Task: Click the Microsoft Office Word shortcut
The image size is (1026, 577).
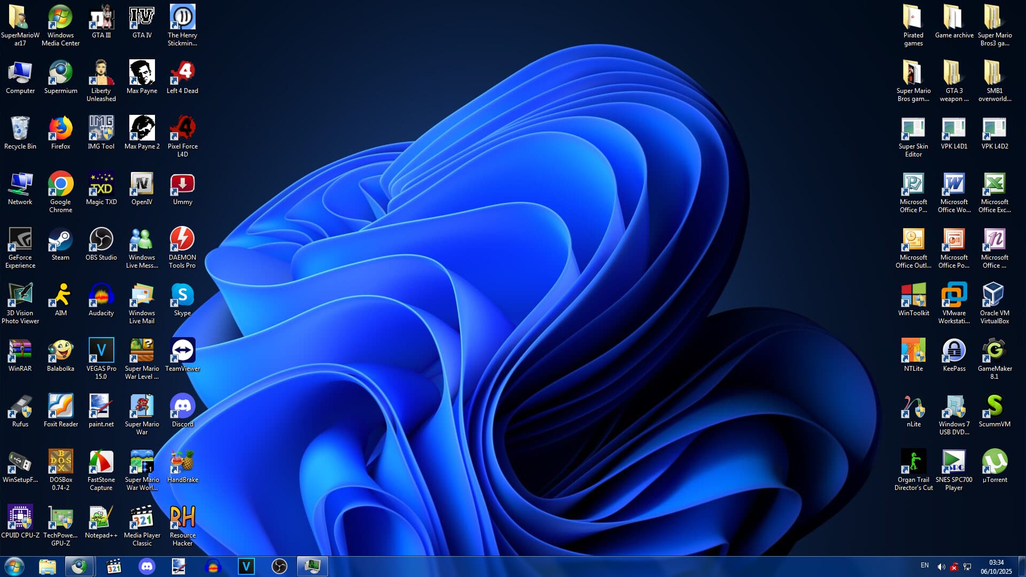Action: (x=954, y=193)
